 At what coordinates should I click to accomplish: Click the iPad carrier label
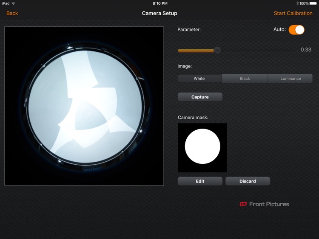(x=6, y=3)
